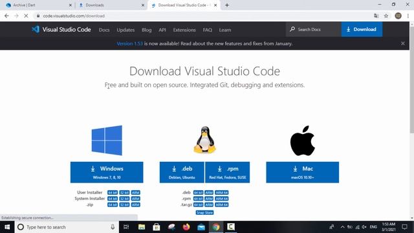Select .tar.gz 64 bit badge
Viewport: 414px width, 233px height.
coord(199,205)
